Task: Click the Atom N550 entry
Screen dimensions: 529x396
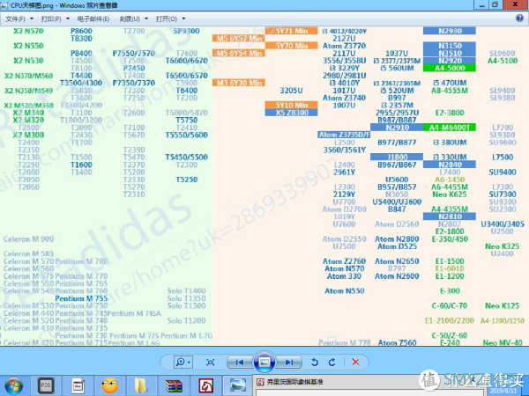Action: click(x=344, y=291)
